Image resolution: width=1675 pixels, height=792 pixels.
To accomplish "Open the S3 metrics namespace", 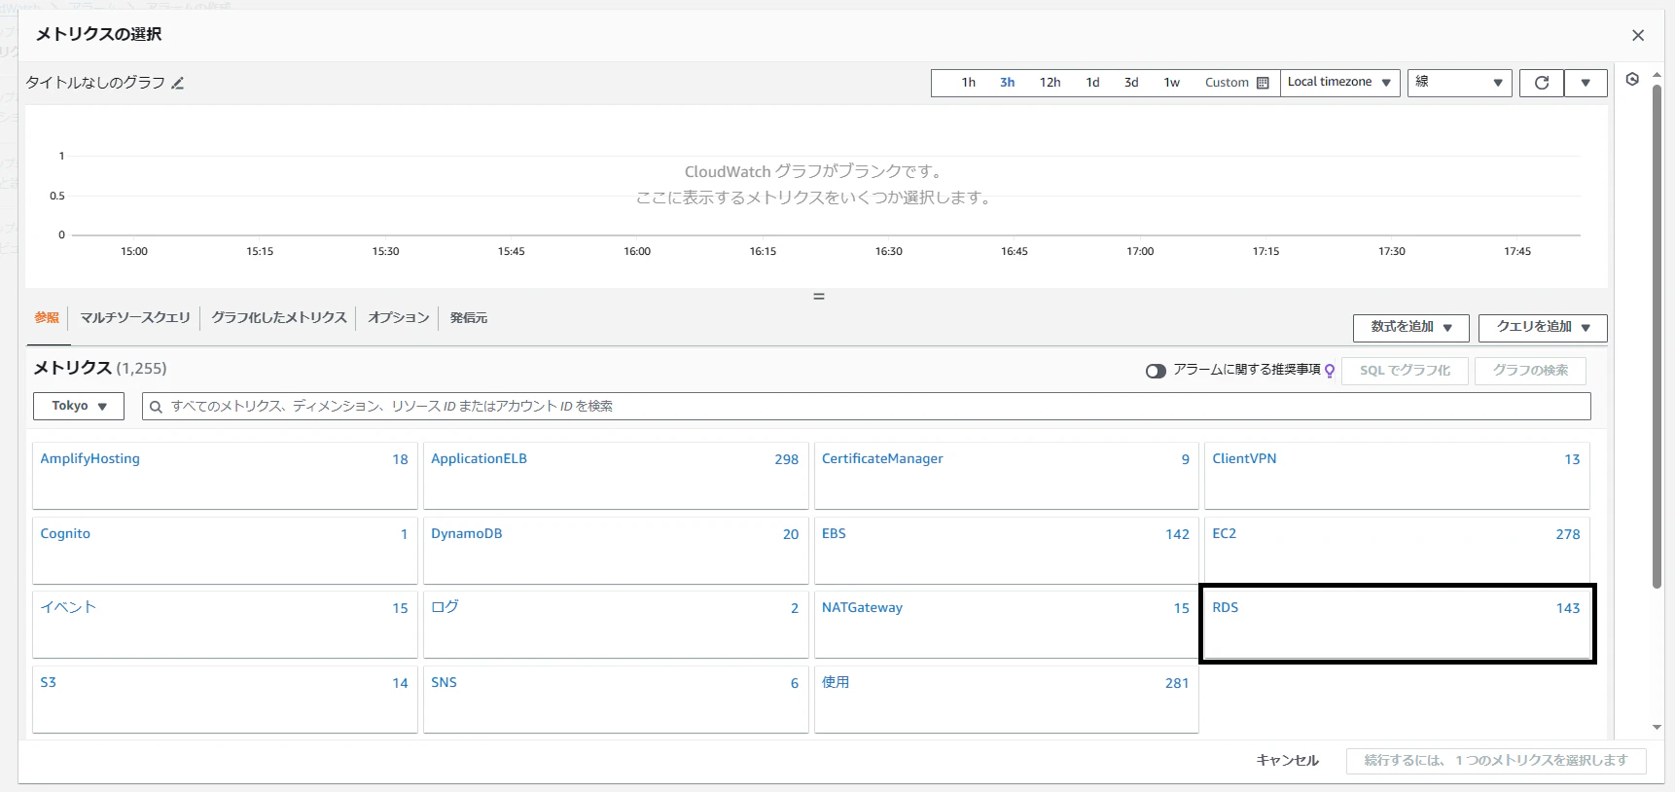I will pos(225,700).
